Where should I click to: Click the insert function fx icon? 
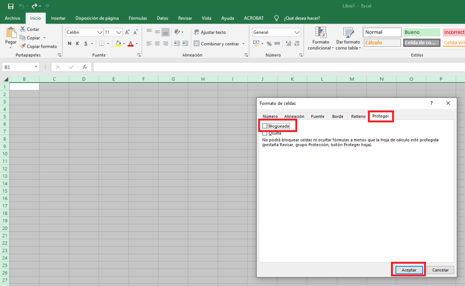84,67
